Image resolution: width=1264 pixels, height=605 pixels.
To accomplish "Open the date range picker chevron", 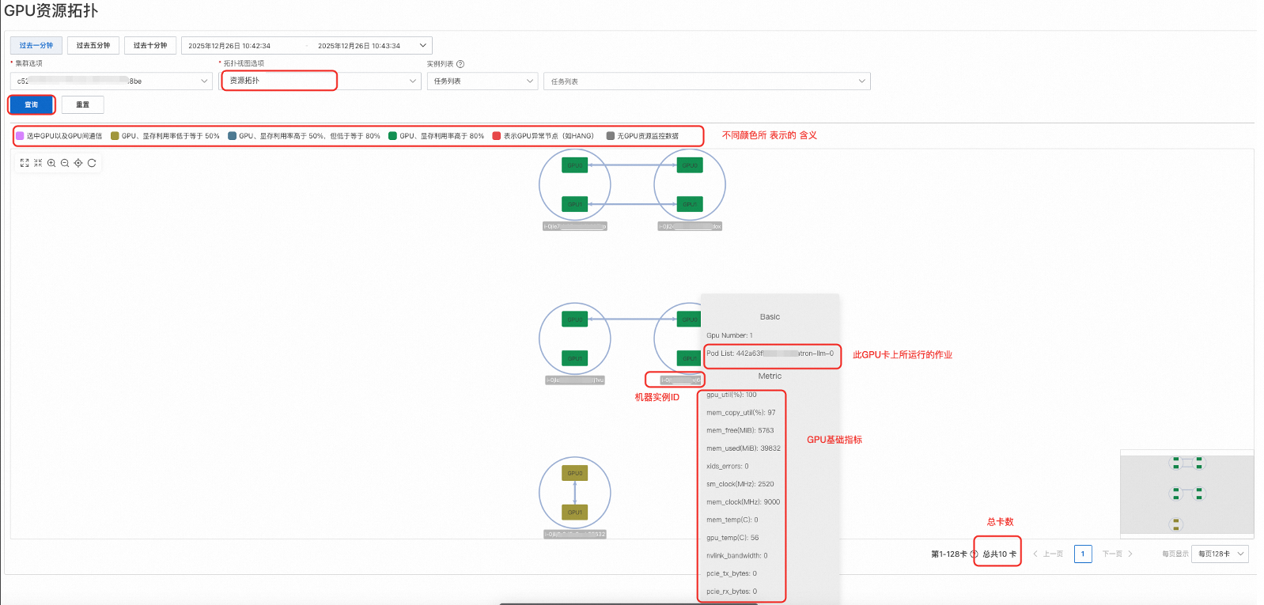I will coord(423,46).
